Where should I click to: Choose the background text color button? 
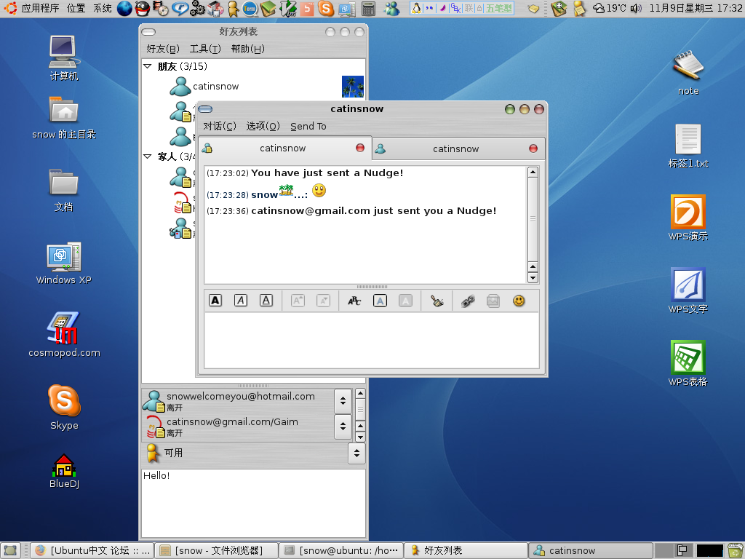pyautogui.click(x=405, y=301)
